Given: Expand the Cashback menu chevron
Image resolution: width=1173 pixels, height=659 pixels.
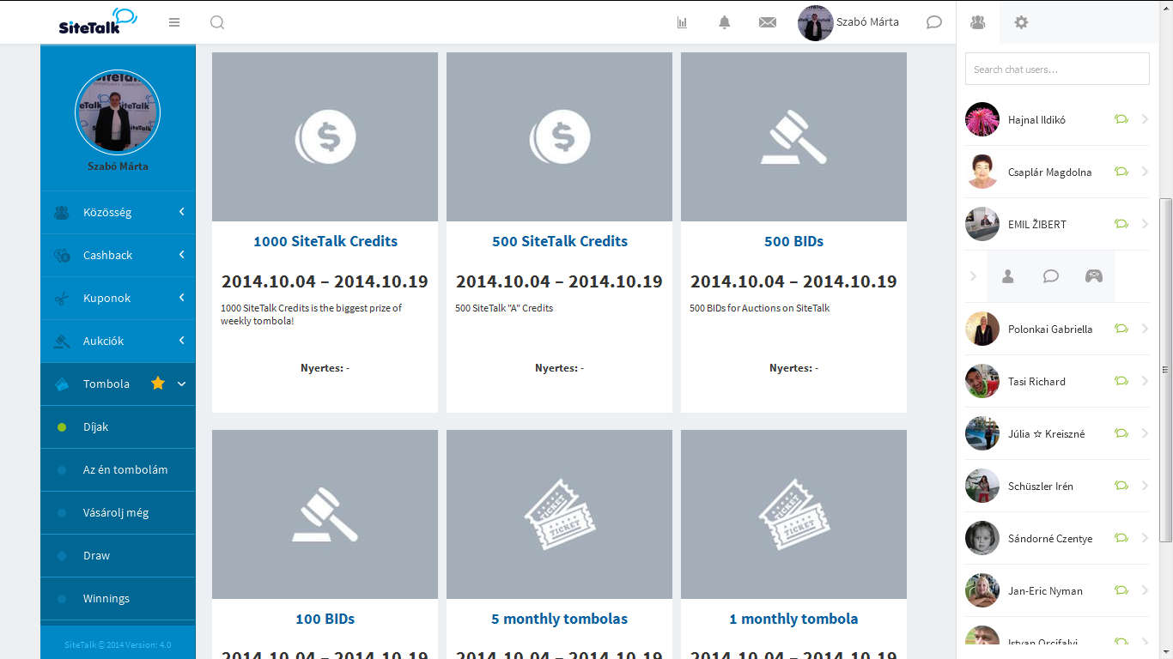Looking at the screenshot, I should point(182,255).
